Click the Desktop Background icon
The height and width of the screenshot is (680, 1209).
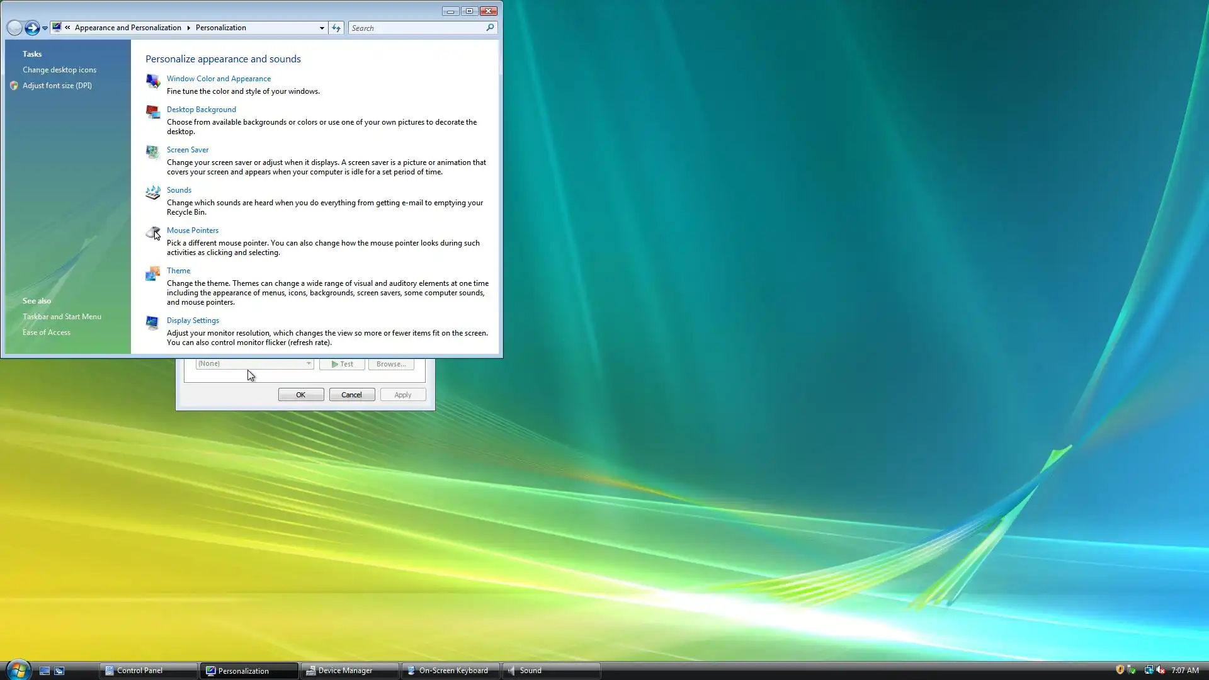click(152, 112)
